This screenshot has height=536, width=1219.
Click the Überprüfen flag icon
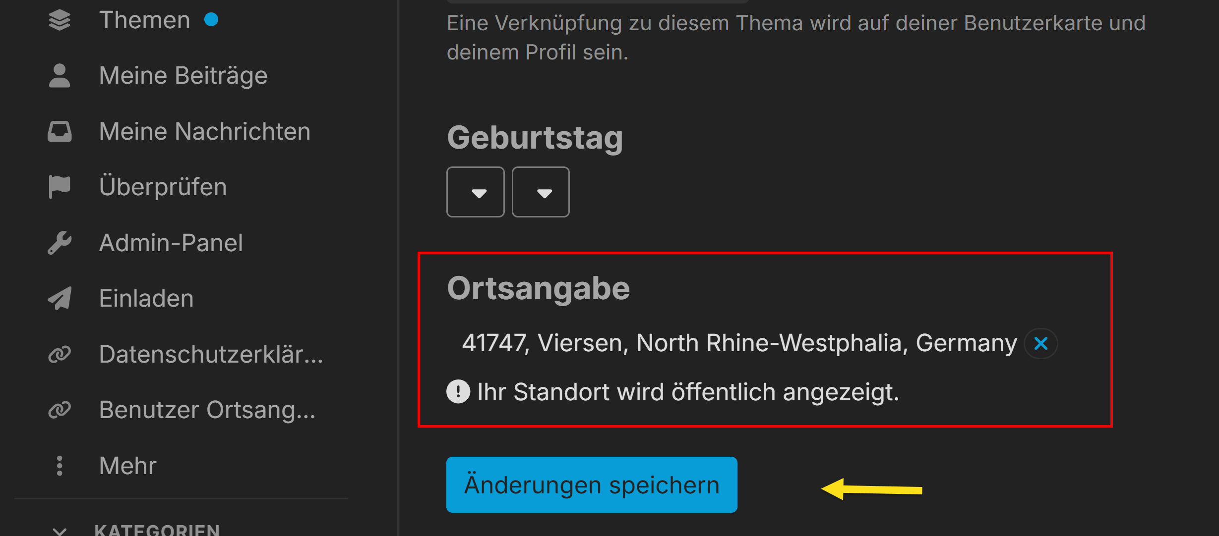60,187
